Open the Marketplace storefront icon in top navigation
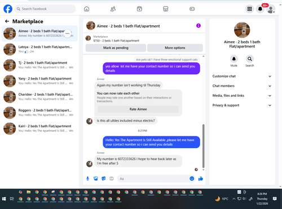 [165, 9]
